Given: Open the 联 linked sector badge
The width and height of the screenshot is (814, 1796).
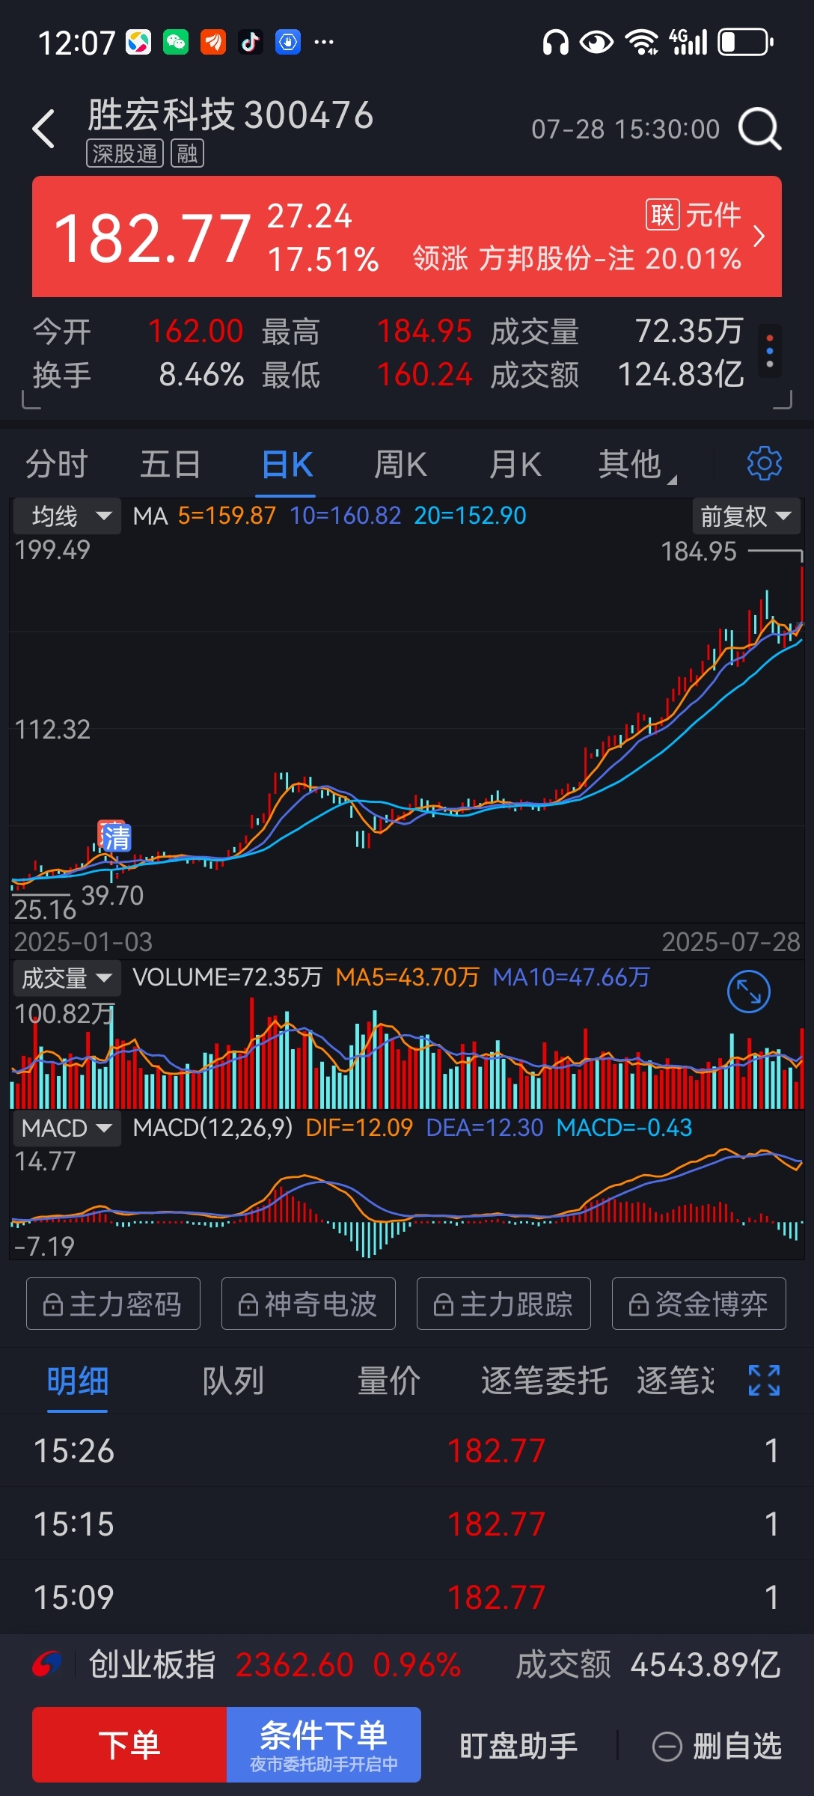Looking at the screenshot, I should click(662, 215).
